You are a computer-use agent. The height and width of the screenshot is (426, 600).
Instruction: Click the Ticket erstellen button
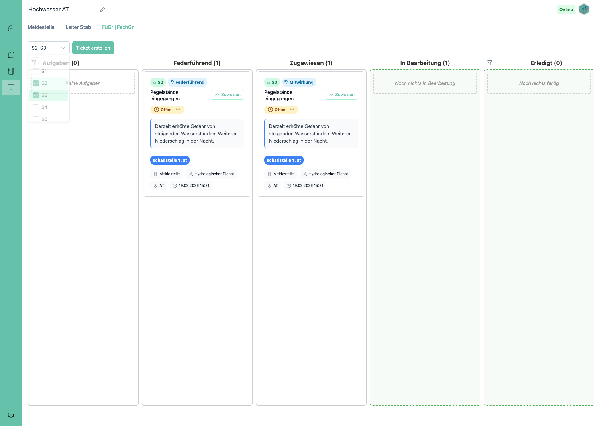coord(93,48)
